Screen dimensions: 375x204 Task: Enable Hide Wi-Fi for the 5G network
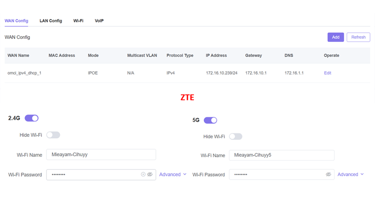[235, 136]
